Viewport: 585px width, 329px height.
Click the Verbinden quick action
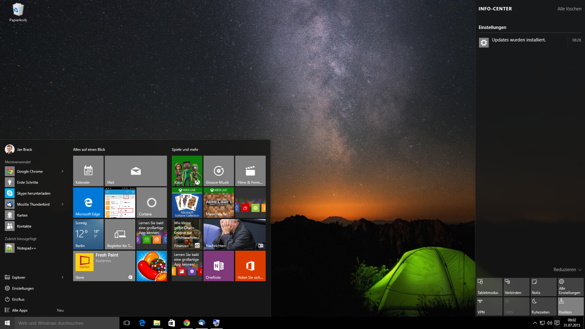point(516,287)
